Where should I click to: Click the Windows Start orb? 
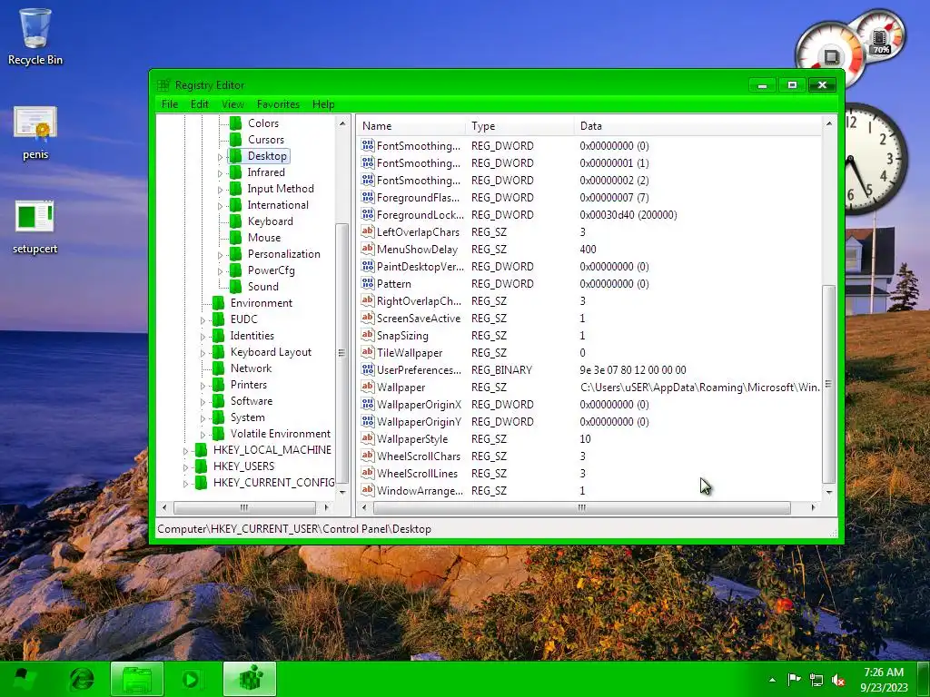click(x=23, y=679)
